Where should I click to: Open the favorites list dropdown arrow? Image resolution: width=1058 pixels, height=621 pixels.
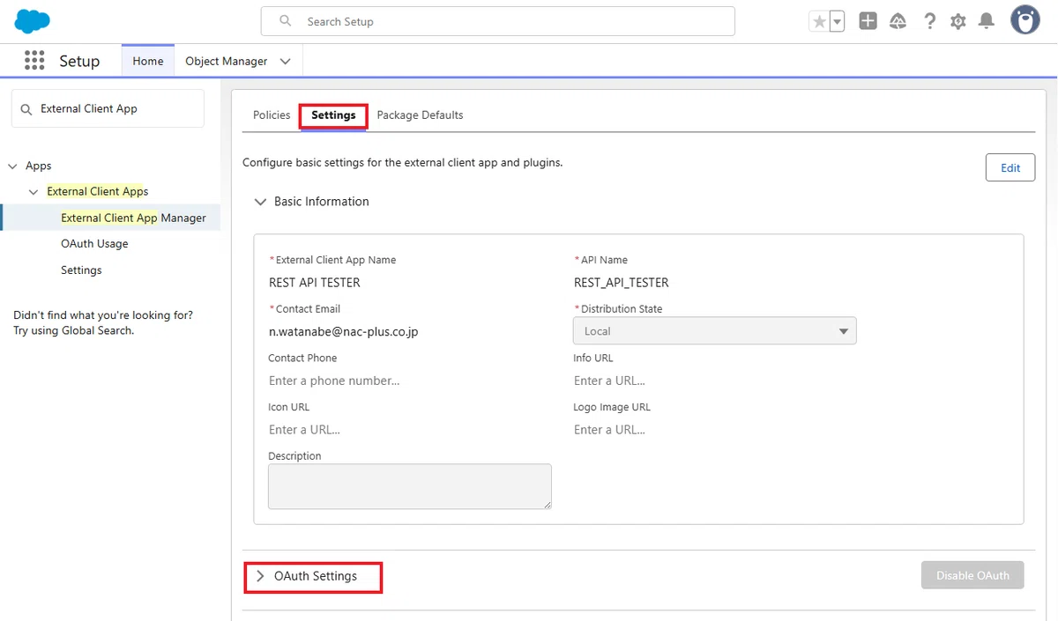(837, 22)
